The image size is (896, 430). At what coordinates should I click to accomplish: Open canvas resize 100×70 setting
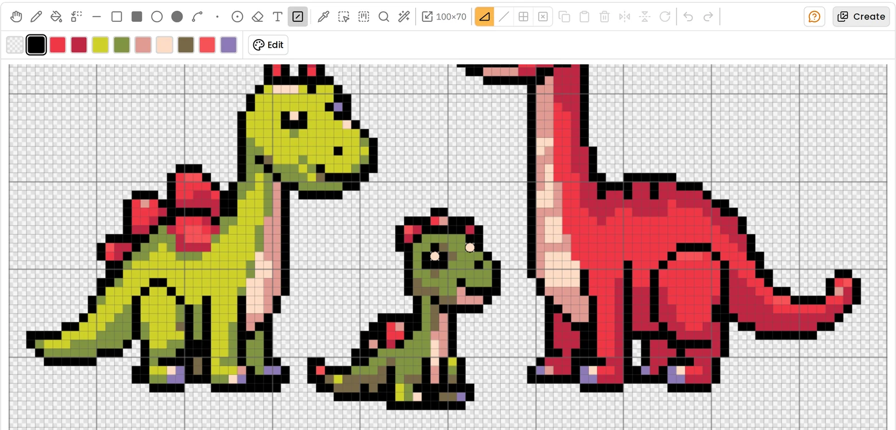tap(444, 17)
